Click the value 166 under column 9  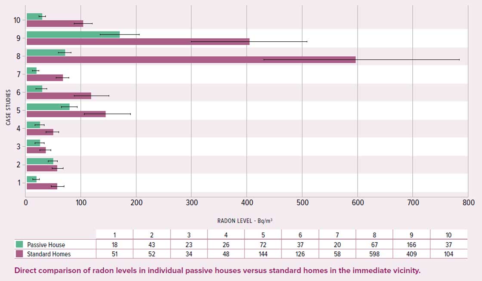point(412,244)
